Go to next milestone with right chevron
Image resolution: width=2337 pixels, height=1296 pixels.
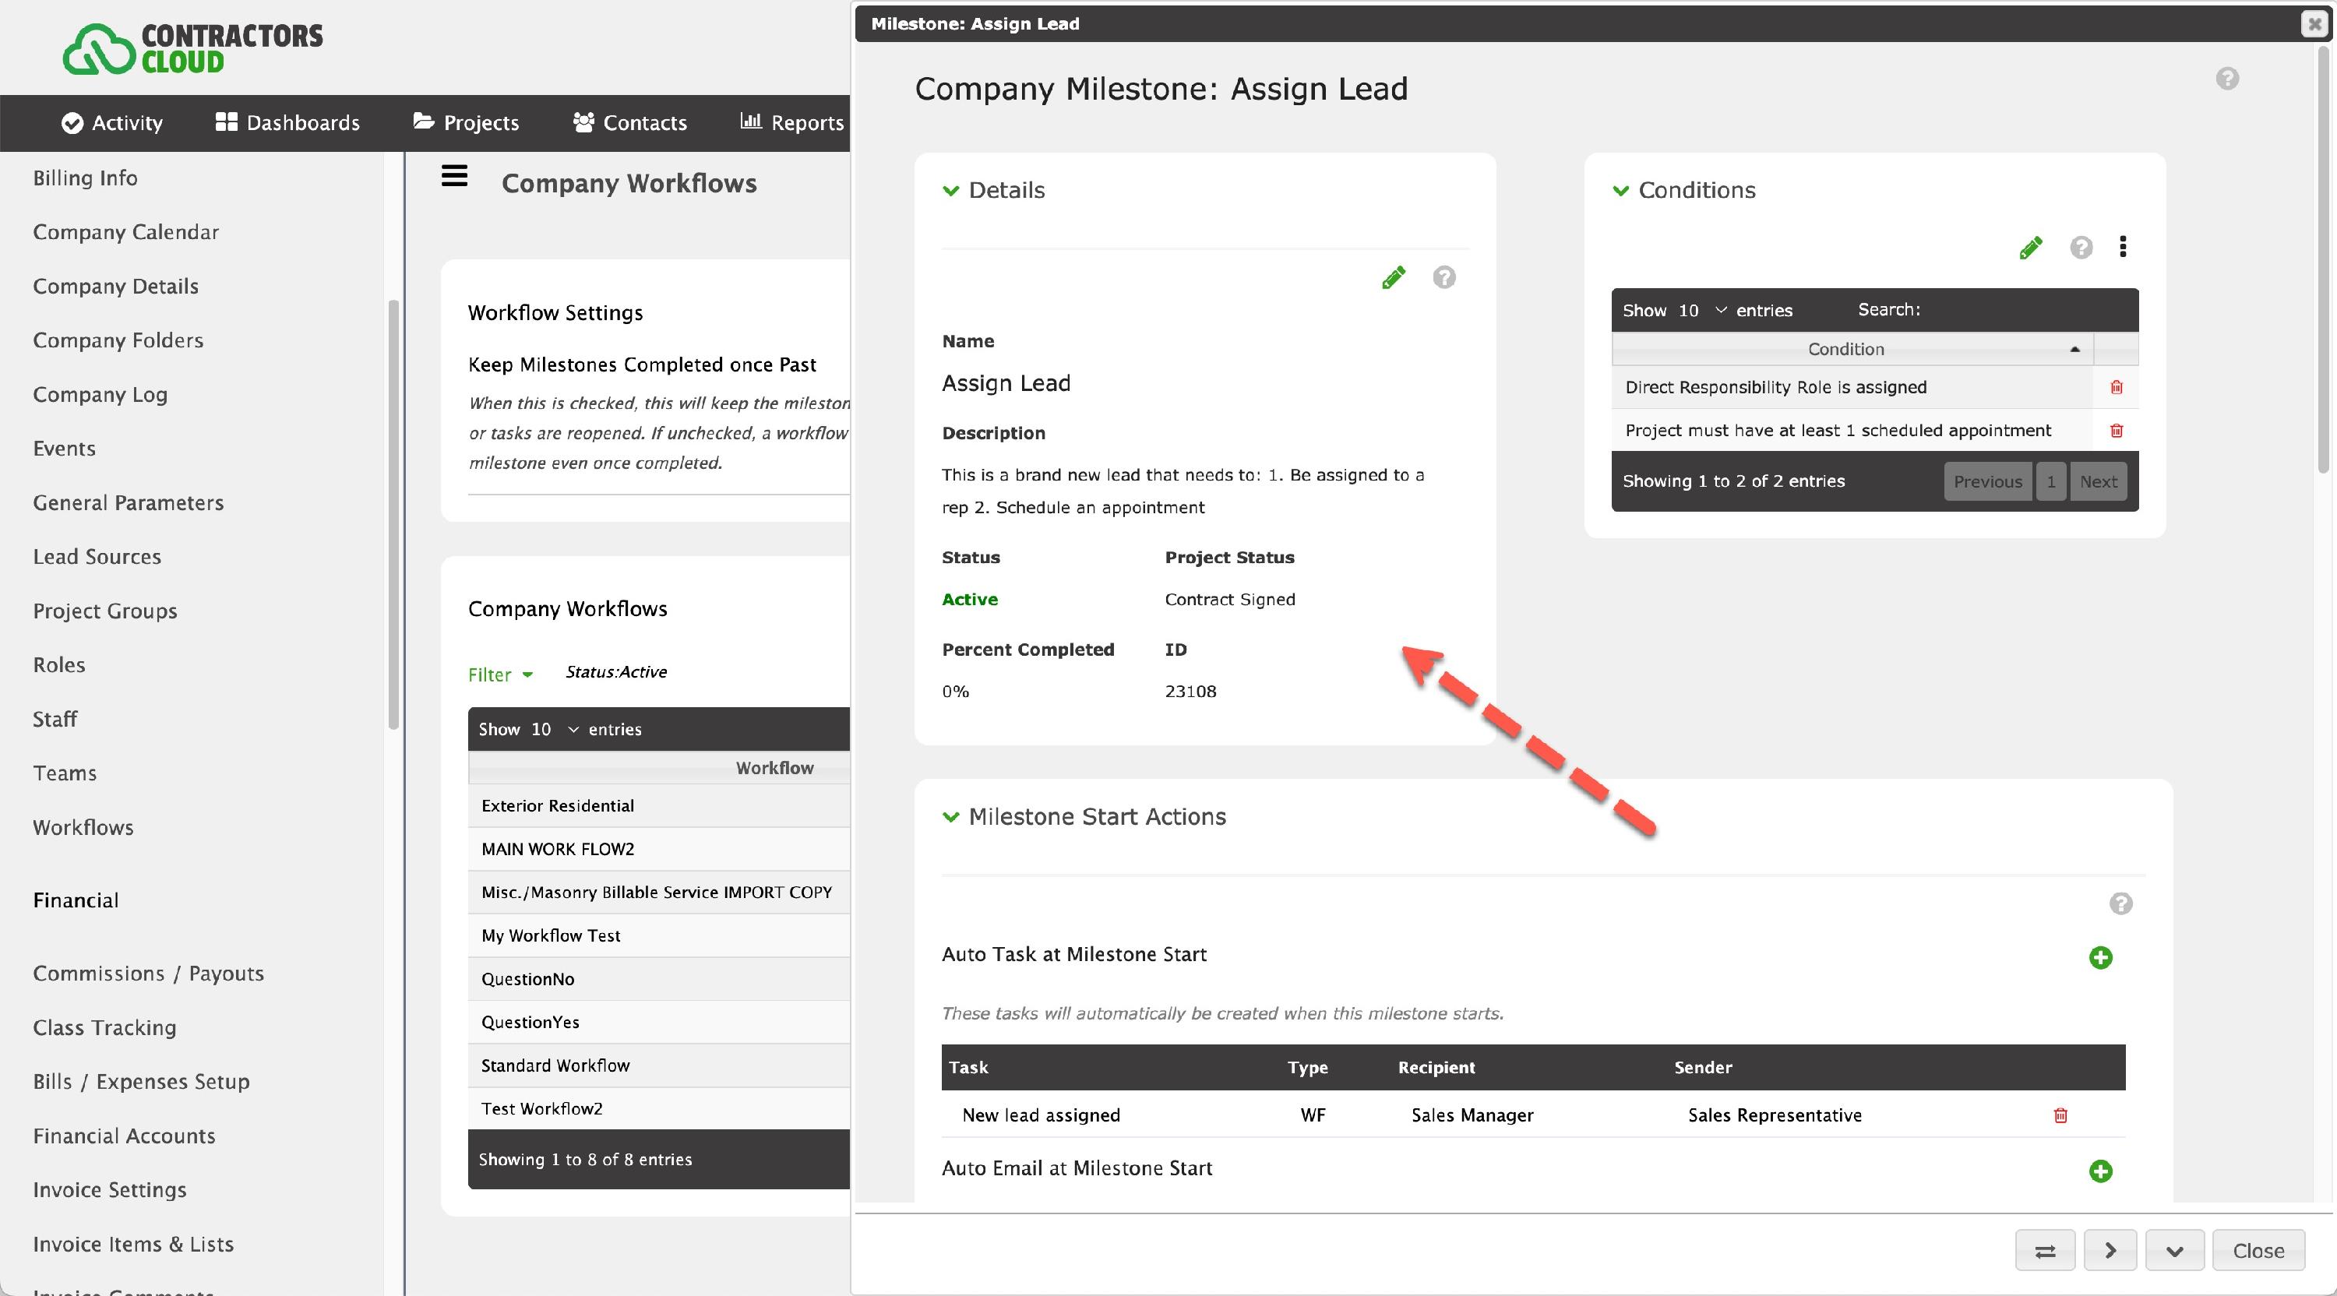pos(2110,1252)
